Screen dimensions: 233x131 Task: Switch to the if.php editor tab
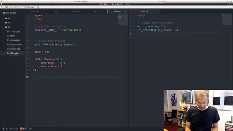(x=56, y=11)
